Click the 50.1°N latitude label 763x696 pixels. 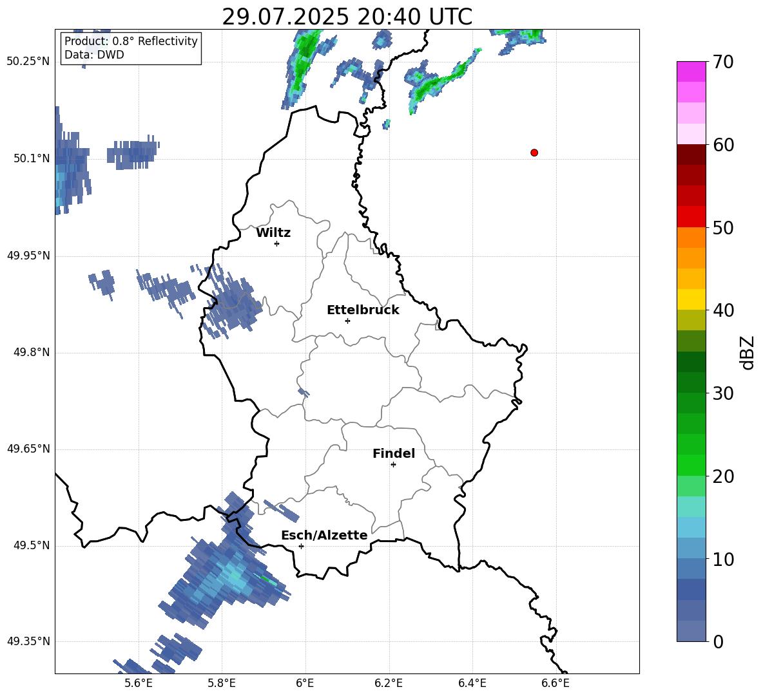[x=32, y=158]
